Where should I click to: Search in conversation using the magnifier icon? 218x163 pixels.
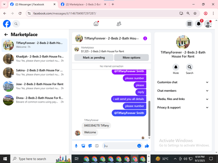tap(190, 67)
